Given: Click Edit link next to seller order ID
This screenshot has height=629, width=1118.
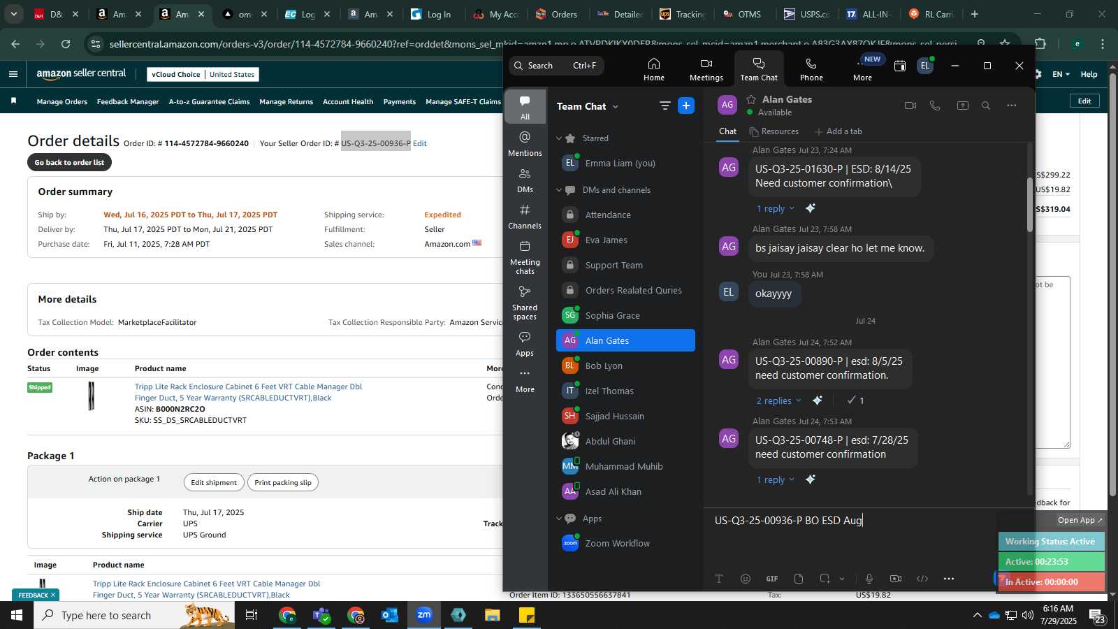Looking at the screenshot, I should tap(420, 143).
